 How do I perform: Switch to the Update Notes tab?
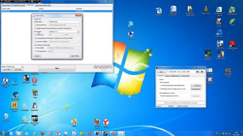coord(6,5)
